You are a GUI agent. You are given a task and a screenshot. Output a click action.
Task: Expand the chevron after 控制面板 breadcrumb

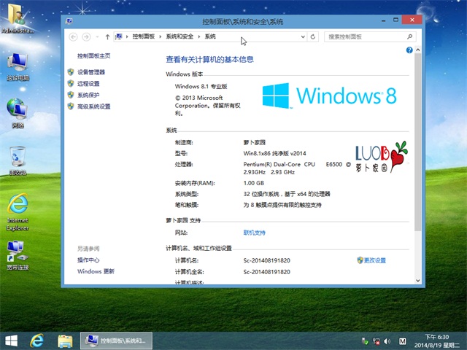[160, 36]
